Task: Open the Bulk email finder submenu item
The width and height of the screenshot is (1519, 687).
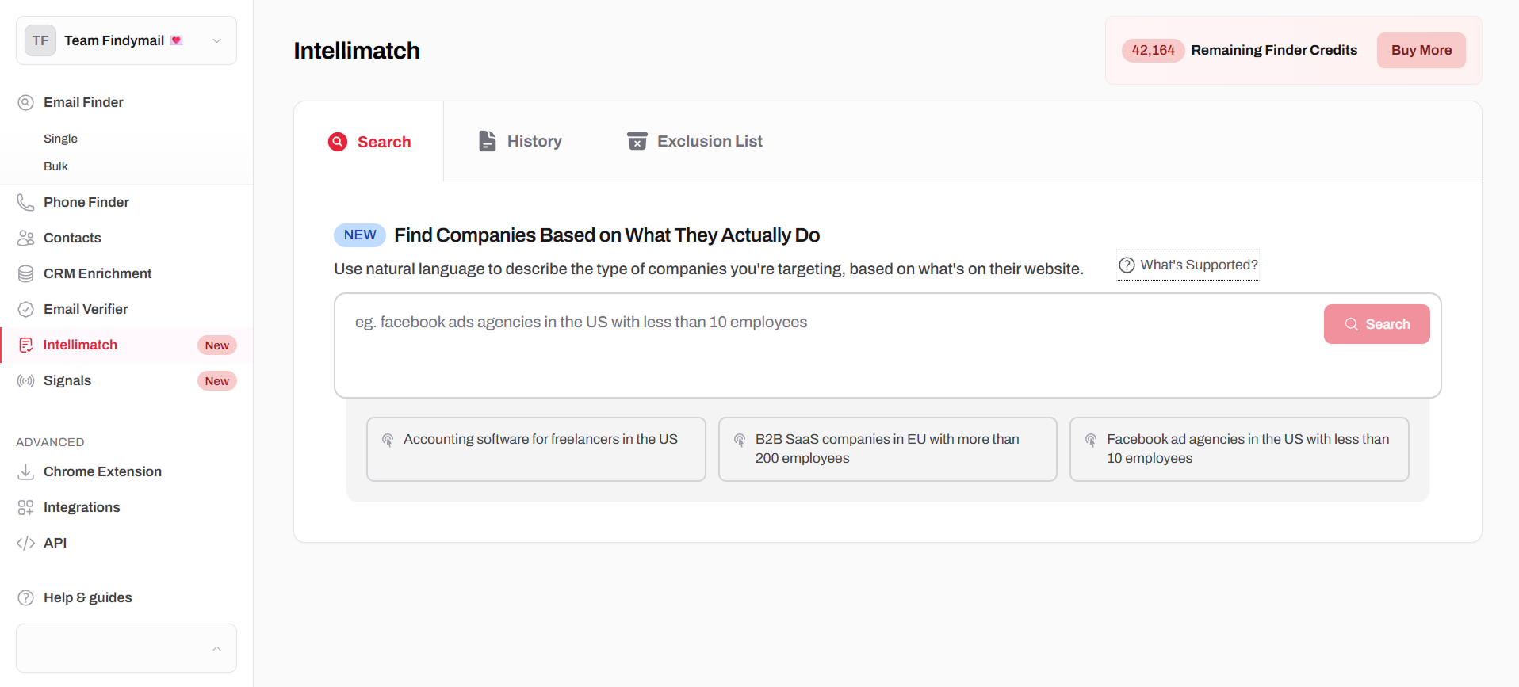Action: coord(55,166)
